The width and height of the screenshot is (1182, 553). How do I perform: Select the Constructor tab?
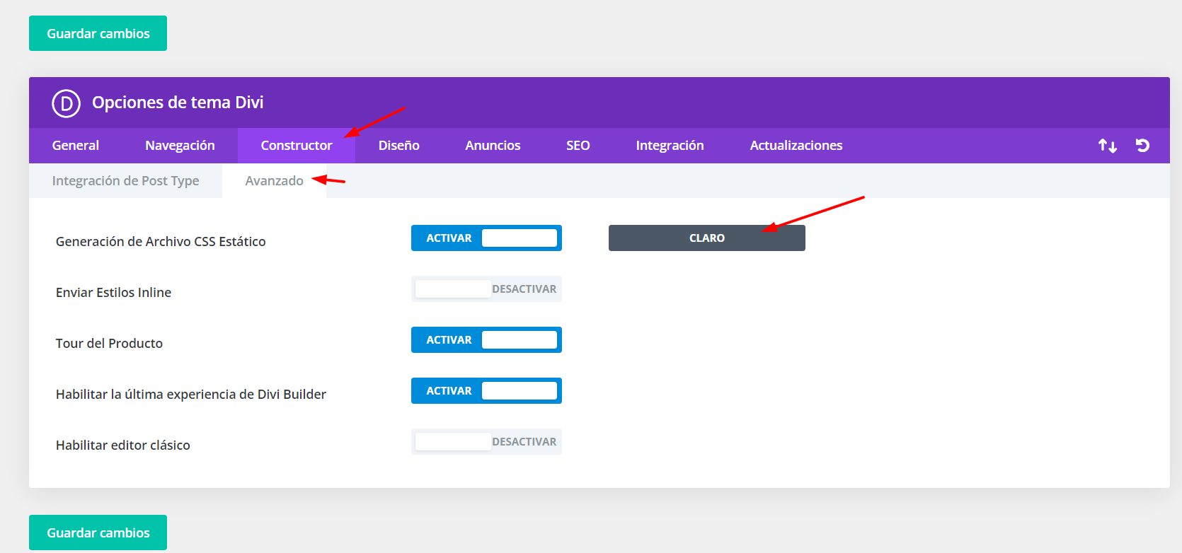[x=297, y=146]
